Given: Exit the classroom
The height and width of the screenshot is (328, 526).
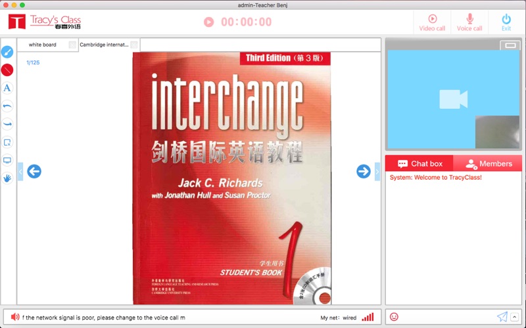Looking at the screenshot, I should (506, 22).
